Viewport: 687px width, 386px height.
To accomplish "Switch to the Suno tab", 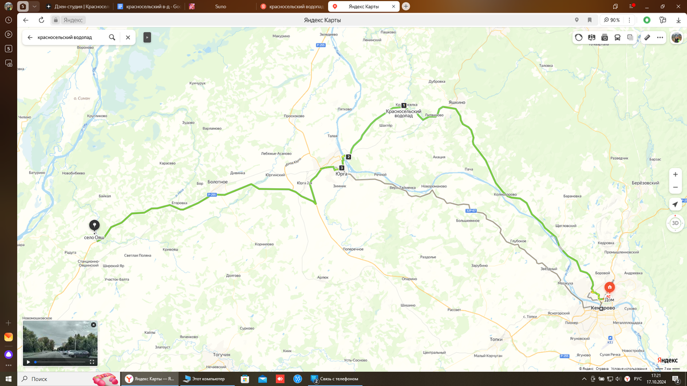I will (x=220, y=6).
